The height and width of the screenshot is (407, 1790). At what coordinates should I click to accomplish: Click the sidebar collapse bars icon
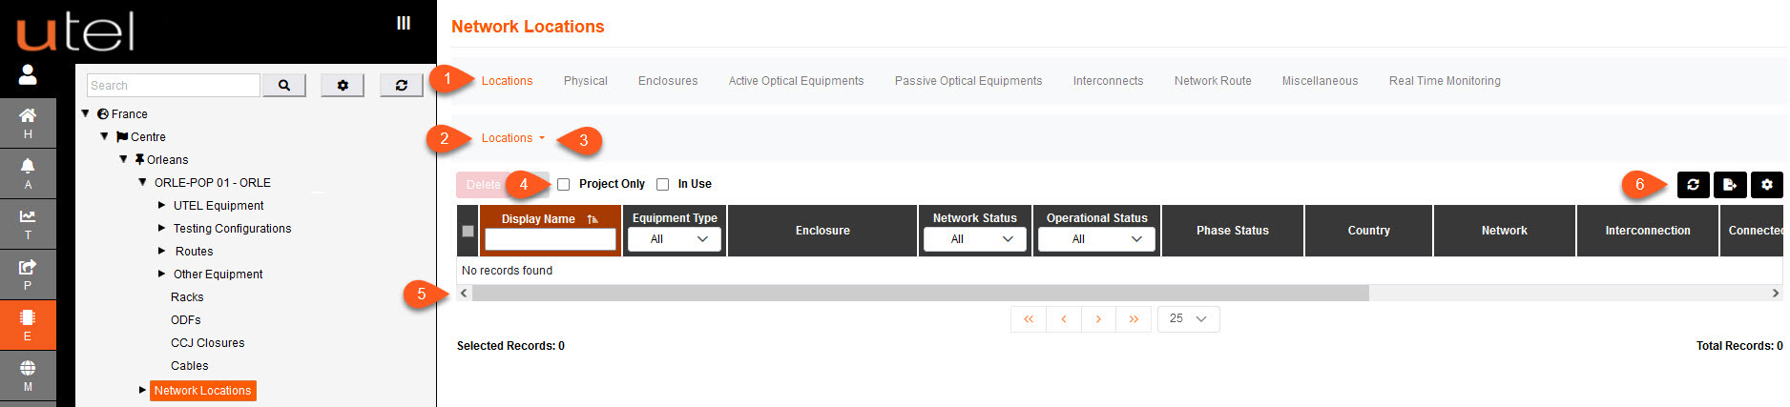click(404, 23)
